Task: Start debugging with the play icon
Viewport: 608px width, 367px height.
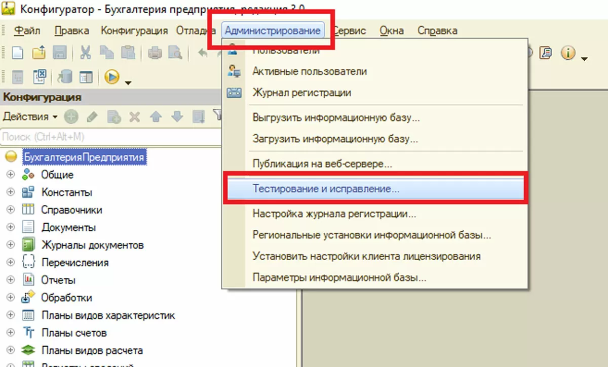Action: 112,76
